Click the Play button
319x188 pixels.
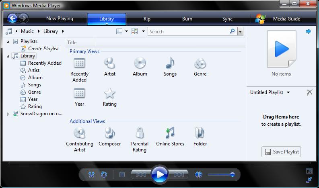click(x=160, y=174)
